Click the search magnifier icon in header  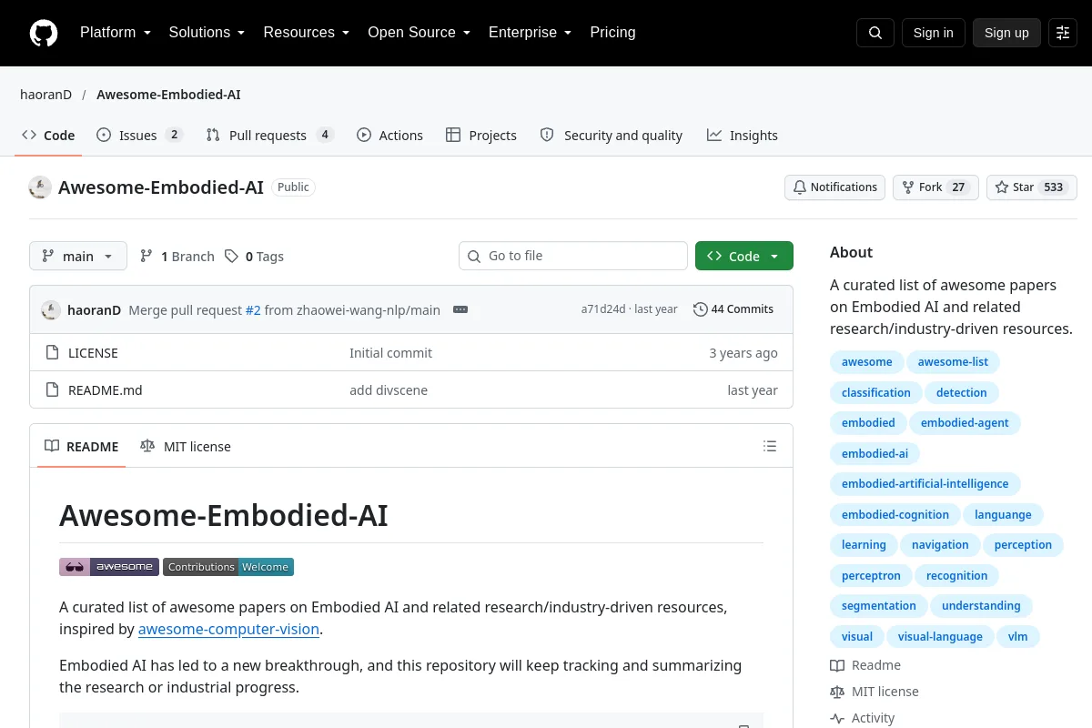[x=875, y=33]
